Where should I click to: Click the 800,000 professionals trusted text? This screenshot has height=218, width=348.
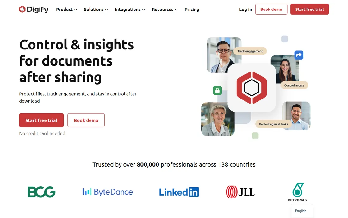pos(174,164)
